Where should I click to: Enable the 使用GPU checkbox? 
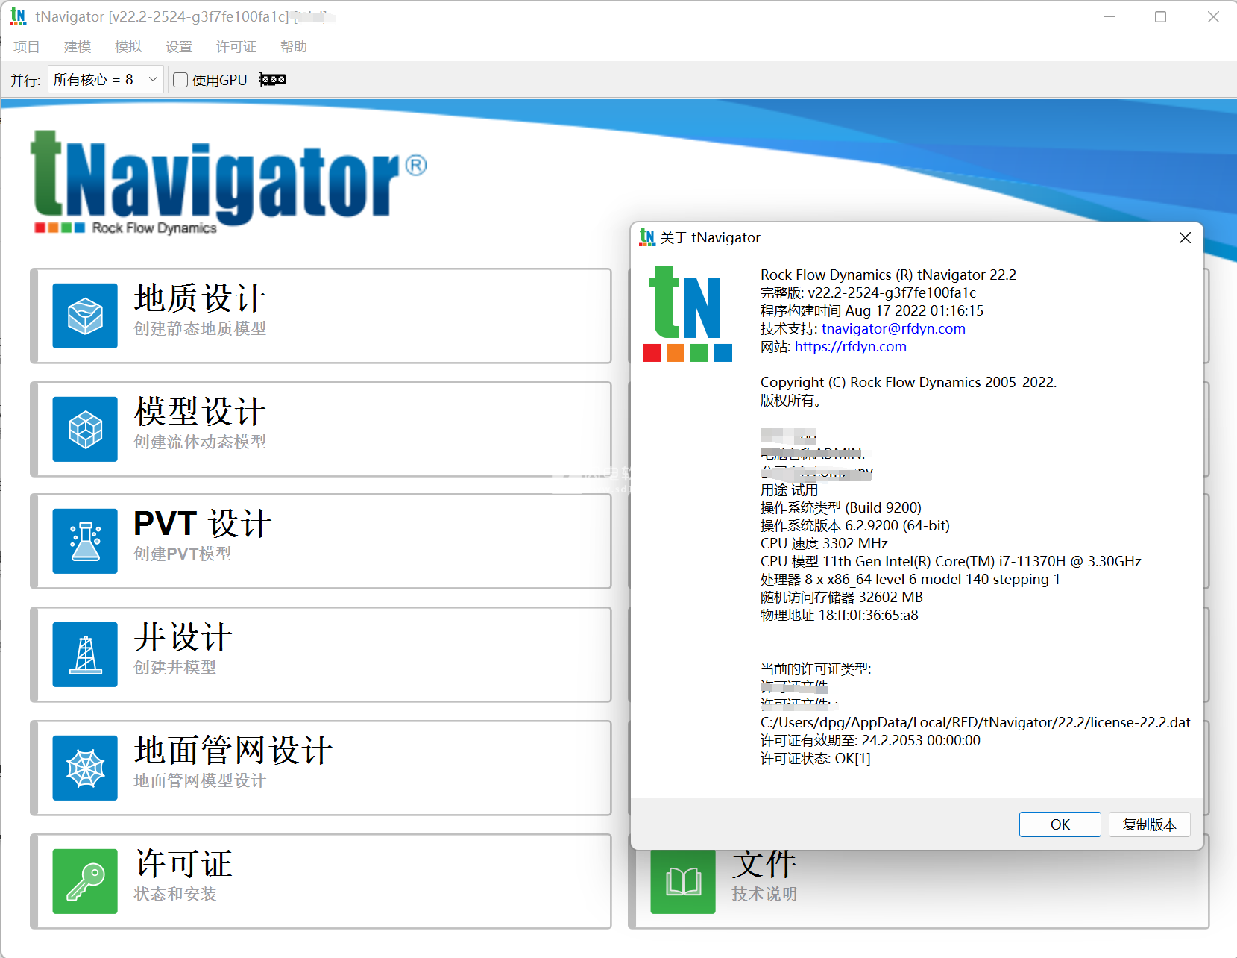click(180, 79)
